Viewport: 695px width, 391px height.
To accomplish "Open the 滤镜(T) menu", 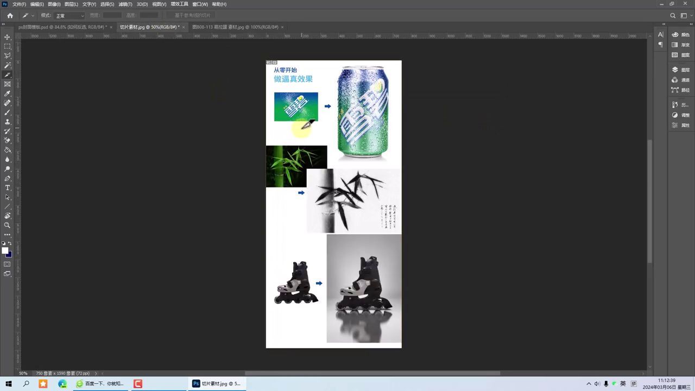I will click(x=125, y=4).
